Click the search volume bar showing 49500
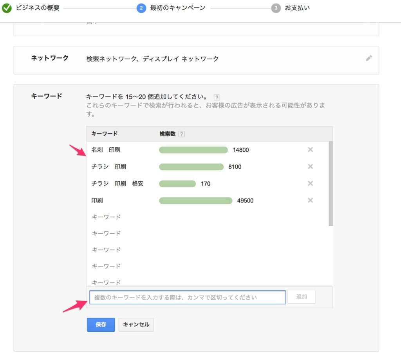 click(x=195, y=200)
